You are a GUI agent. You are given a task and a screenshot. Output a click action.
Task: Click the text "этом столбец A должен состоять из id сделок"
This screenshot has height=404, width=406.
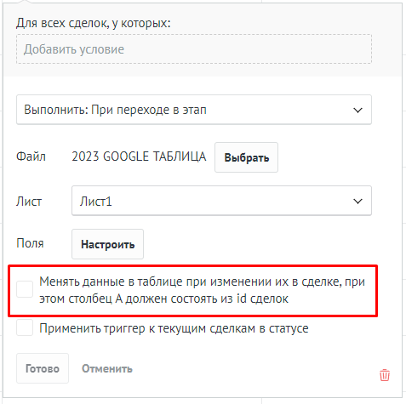(x=163, y=299)
